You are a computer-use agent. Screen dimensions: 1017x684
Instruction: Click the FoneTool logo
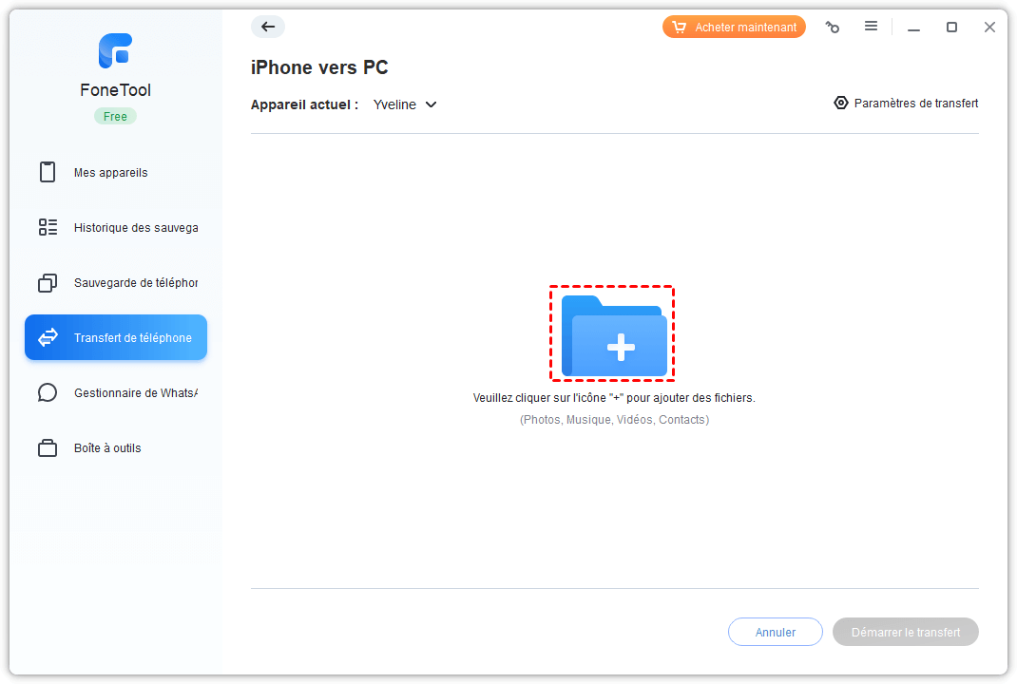(x=115, y=51)
